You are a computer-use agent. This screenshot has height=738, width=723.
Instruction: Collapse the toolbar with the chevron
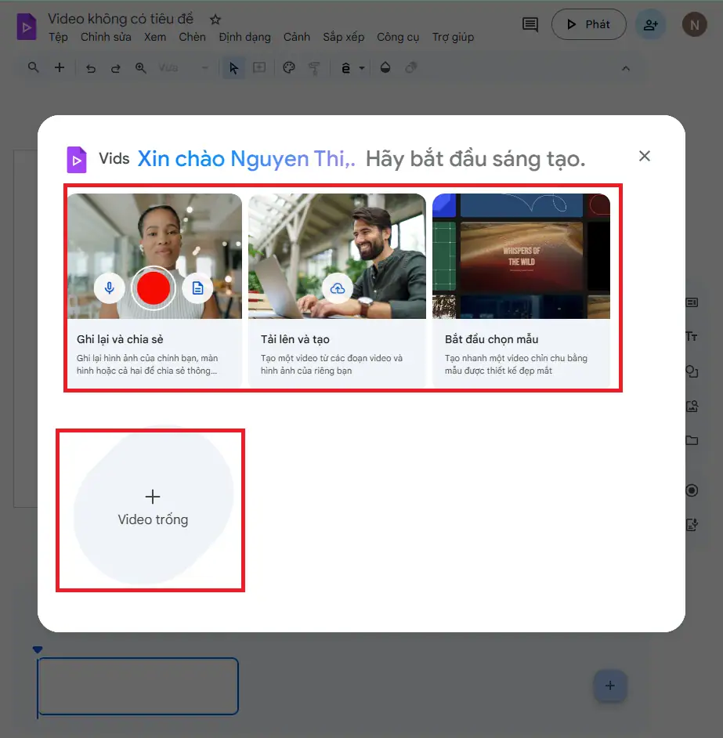coord(625,68)
